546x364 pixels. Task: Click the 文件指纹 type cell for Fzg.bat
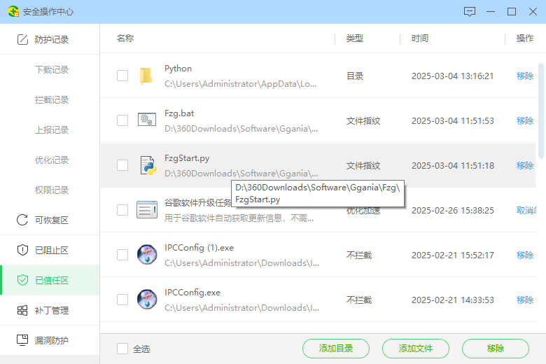tap(363, 121)
